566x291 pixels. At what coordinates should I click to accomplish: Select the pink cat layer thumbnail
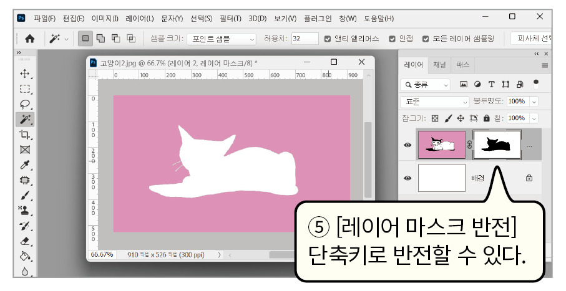[x=442, y=145]
